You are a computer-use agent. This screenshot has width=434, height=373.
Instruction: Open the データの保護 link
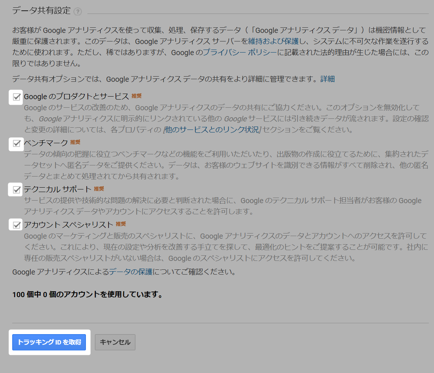click(x=131, y=272)
